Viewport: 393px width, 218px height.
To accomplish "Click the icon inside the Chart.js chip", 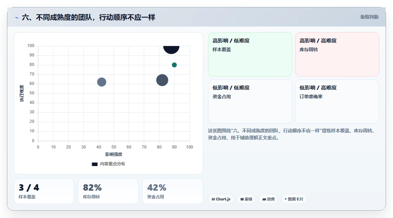I will pyautogui.click(x=213, y=199).
